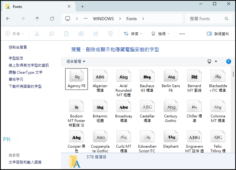The image size is (236, 170).
Task: Open the 新增 new item dropdown
Action: pos(14,34)
